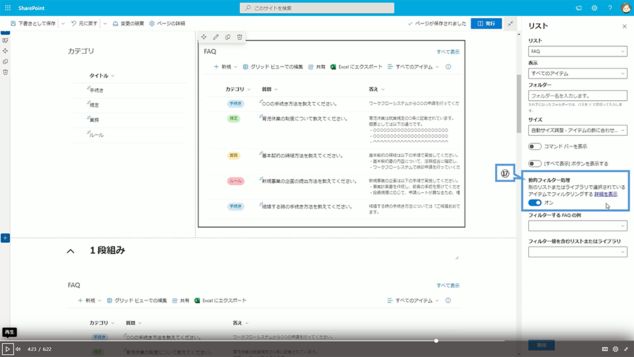Screen dimensions: 634x357
Task: Click すべて表示 link in lower FAQ
Action: pyautogui.click(x=448, y=285)
